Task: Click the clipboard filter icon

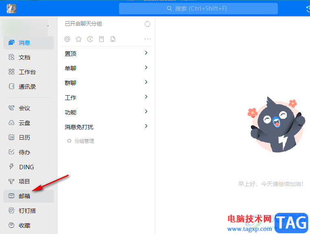Action: click(101, 39)
